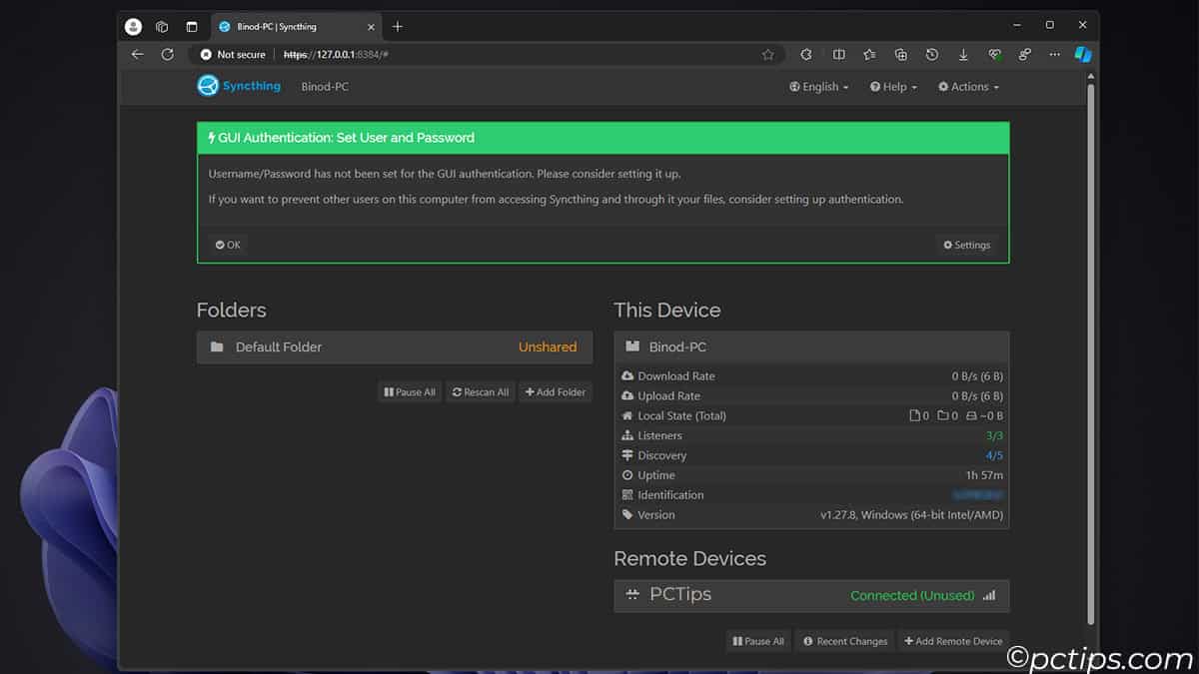
Task: Click the Rescan All button
Action: (x=480, y=391)
